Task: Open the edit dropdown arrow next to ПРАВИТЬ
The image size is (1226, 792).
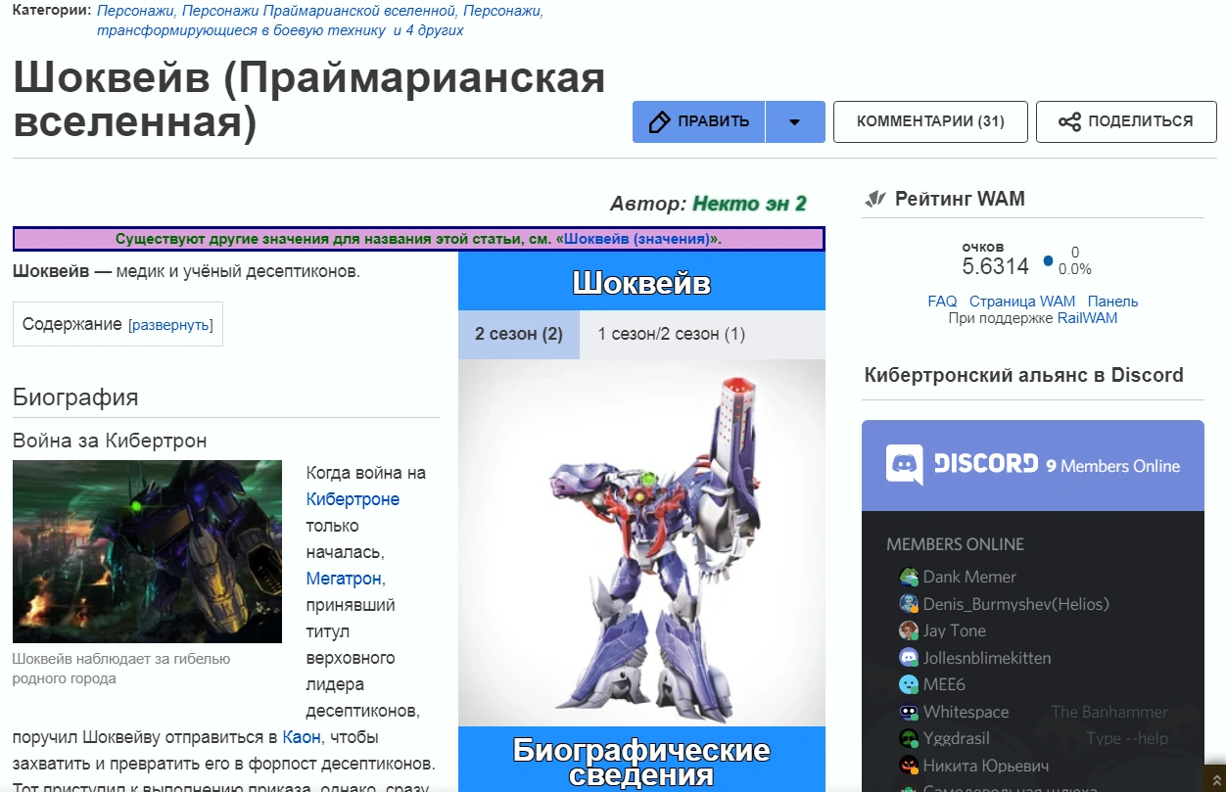Action: (x=795, y=122)
